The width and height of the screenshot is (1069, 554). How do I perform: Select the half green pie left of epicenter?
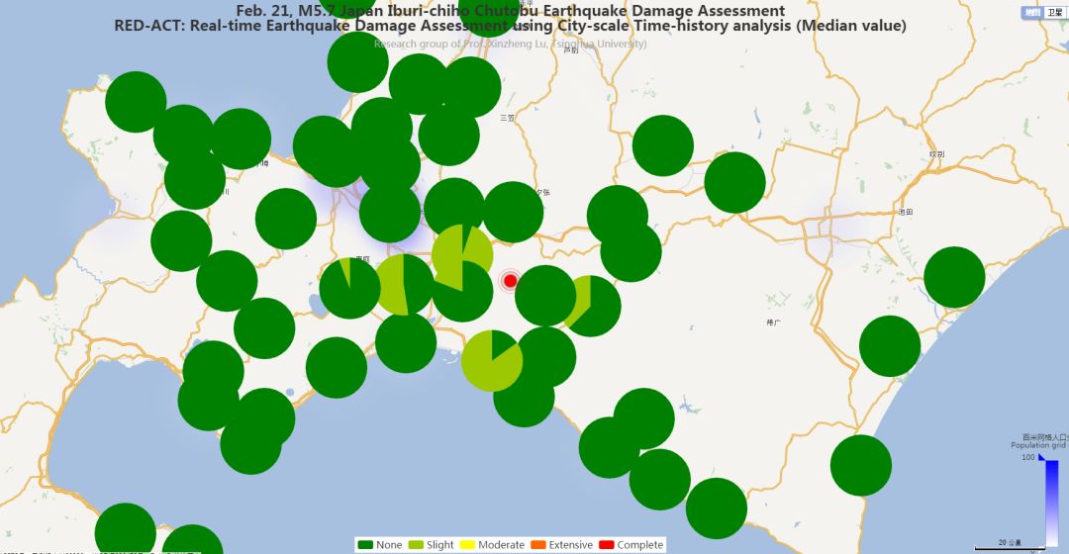coord(404,285)
